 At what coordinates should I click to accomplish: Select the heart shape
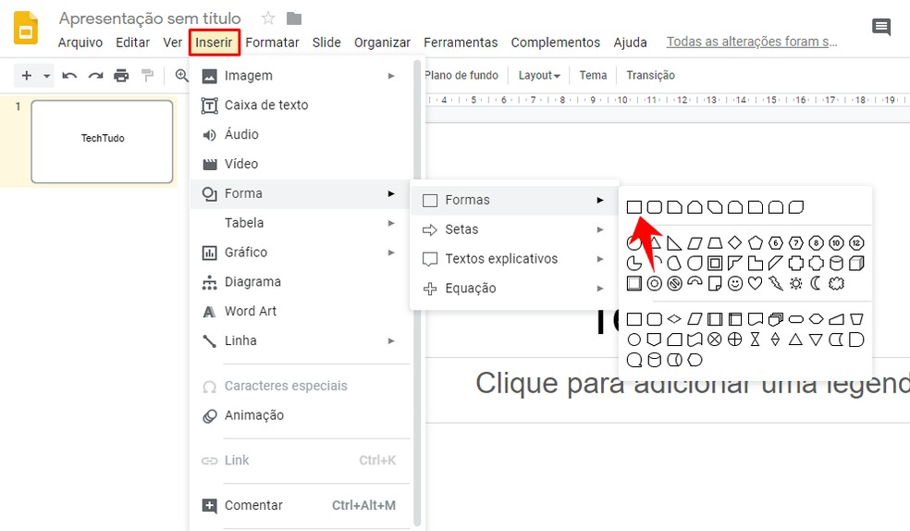[x=755, y=283]
